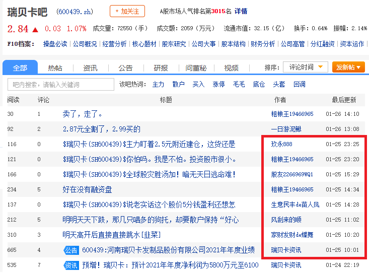Click timestamp 01-24 22:19

[x=342, y=265]
